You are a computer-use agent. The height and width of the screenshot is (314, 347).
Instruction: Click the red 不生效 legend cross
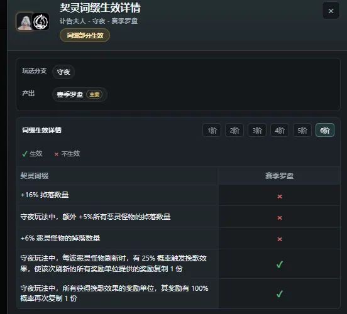pos(57,154)
